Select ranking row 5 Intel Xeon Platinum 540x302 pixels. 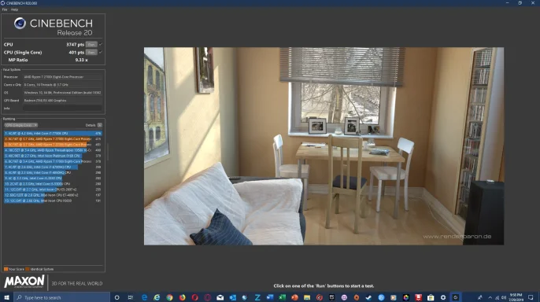tap(53, 156)
